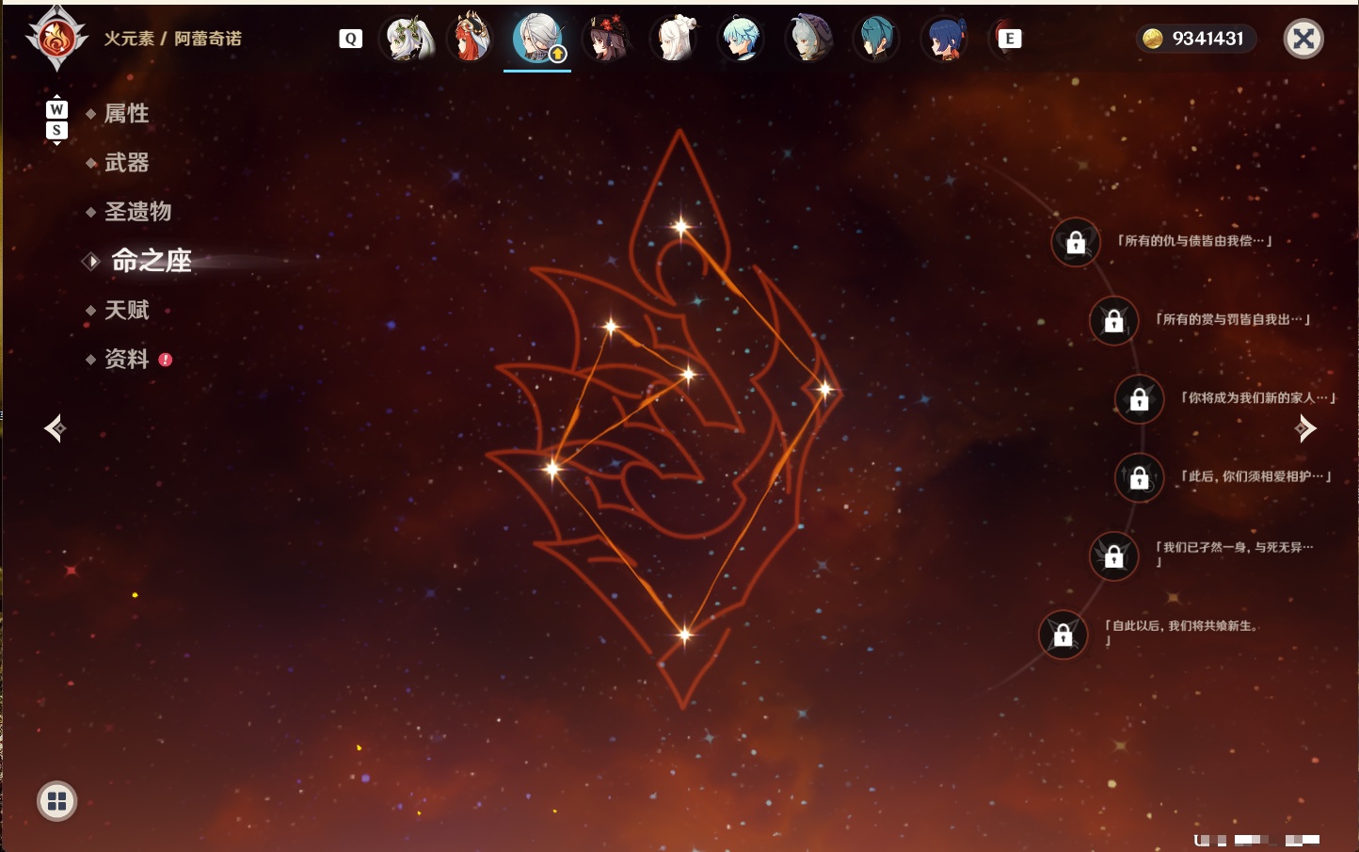Click the gold Mora coin icon
This screenshot has width=1359, height=852.
coord(1152,39)
